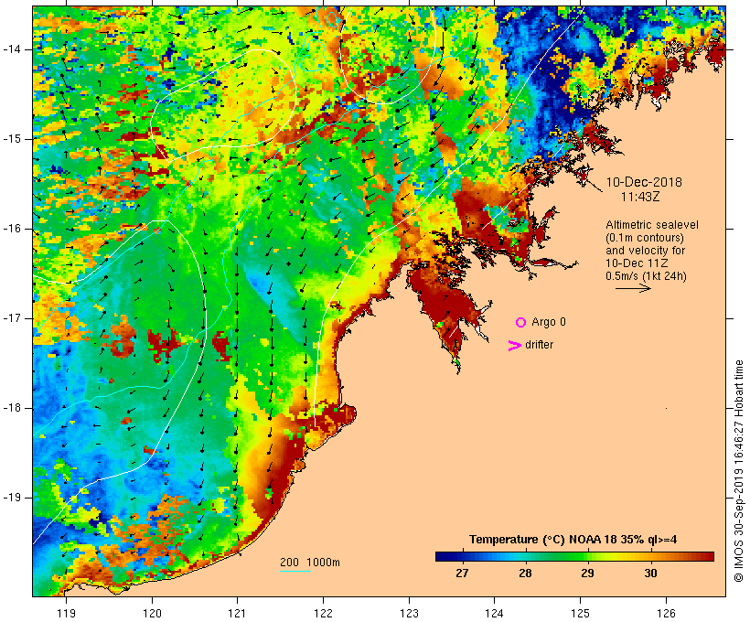Click the -17 latitude axis label
This screenshot has height=622, width=750.
(x=11, y=318)
